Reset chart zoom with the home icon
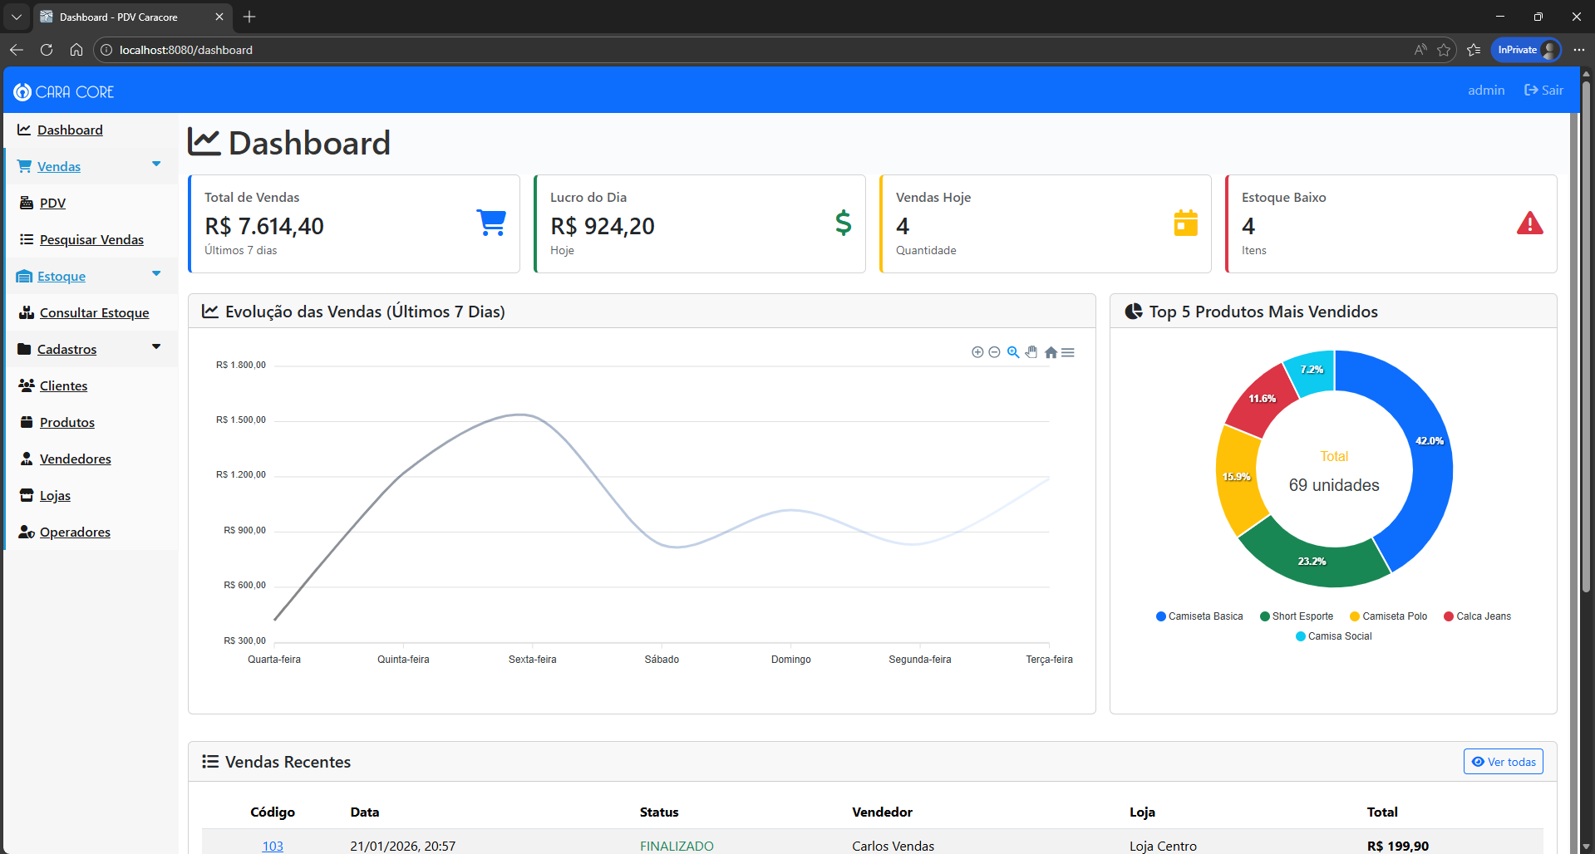Screen dimensions: 1595x854 tap(1050, 352)
